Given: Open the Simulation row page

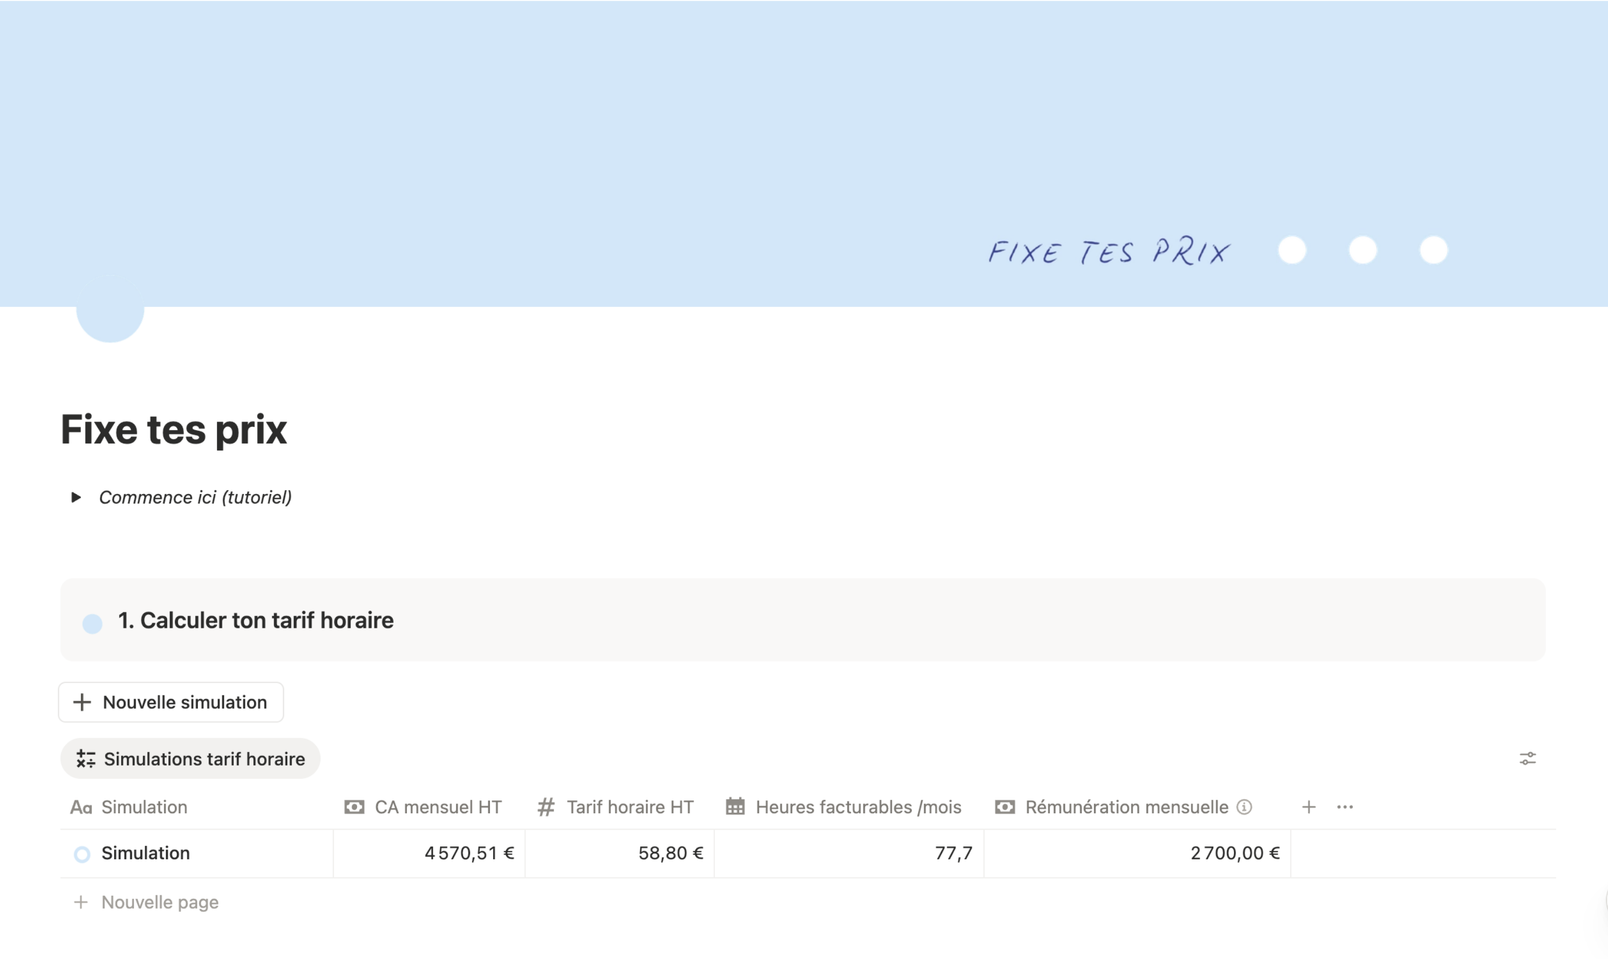Looking at the screenshot, I should click(145, 853).
